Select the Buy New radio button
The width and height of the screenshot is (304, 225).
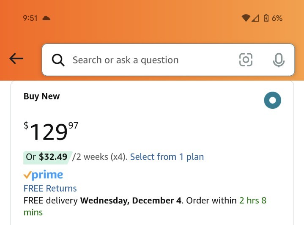(x=272, y=100)
